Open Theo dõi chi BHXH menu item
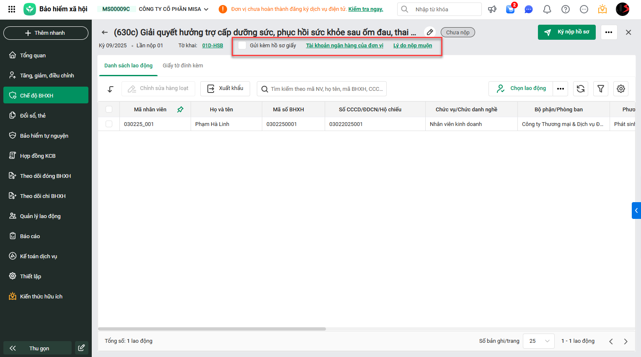The height and width of the screenshot is (357, 641). [x=46, y=196]
